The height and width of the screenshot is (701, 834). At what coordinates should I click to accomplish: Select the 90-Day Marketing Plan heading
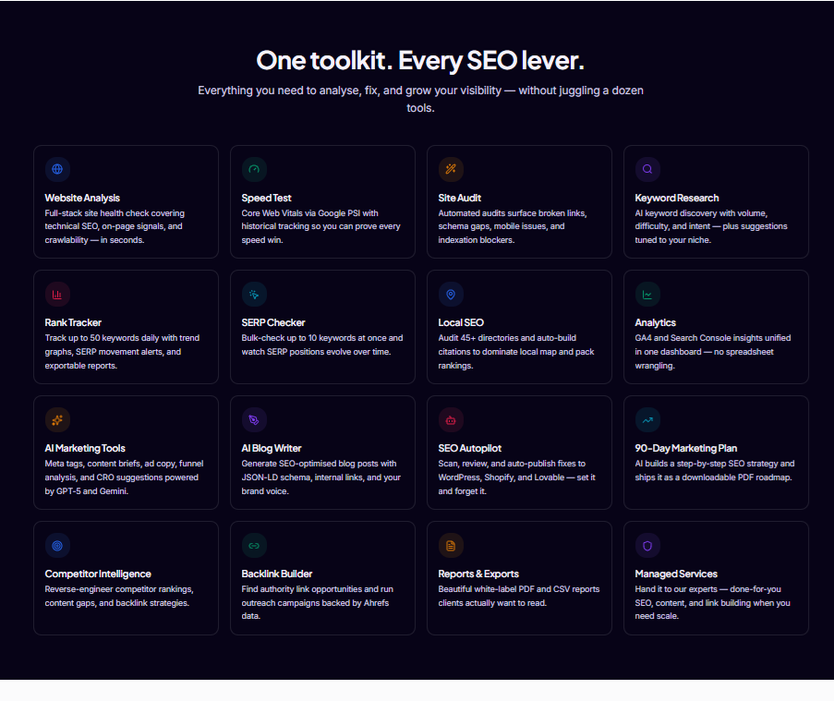[x=686, y=448]
